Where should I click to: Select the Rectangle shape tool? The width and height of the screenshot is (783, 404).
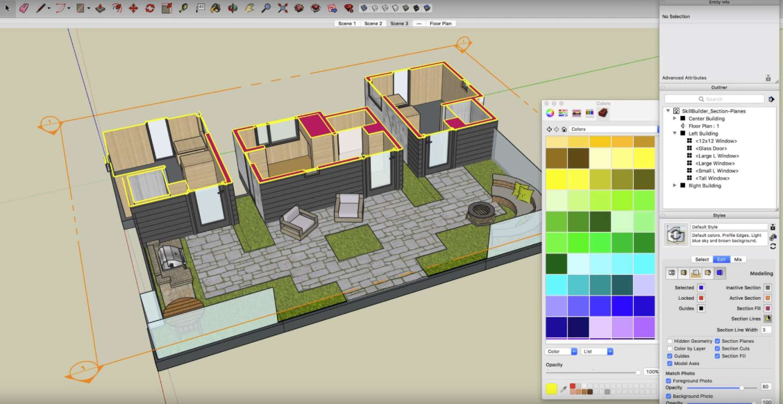pyautogui.click(x=80, y=8)
